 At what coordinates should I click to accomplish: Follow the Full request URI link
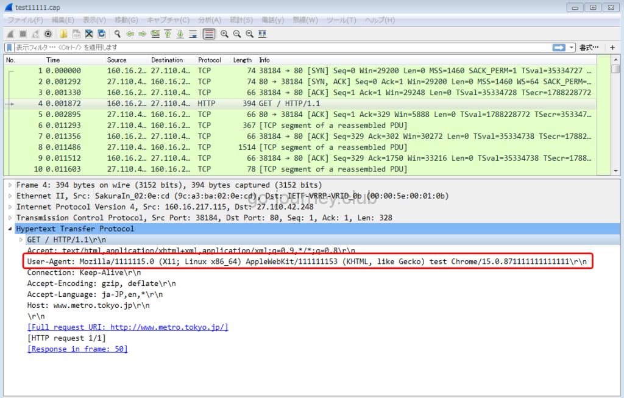127,327
